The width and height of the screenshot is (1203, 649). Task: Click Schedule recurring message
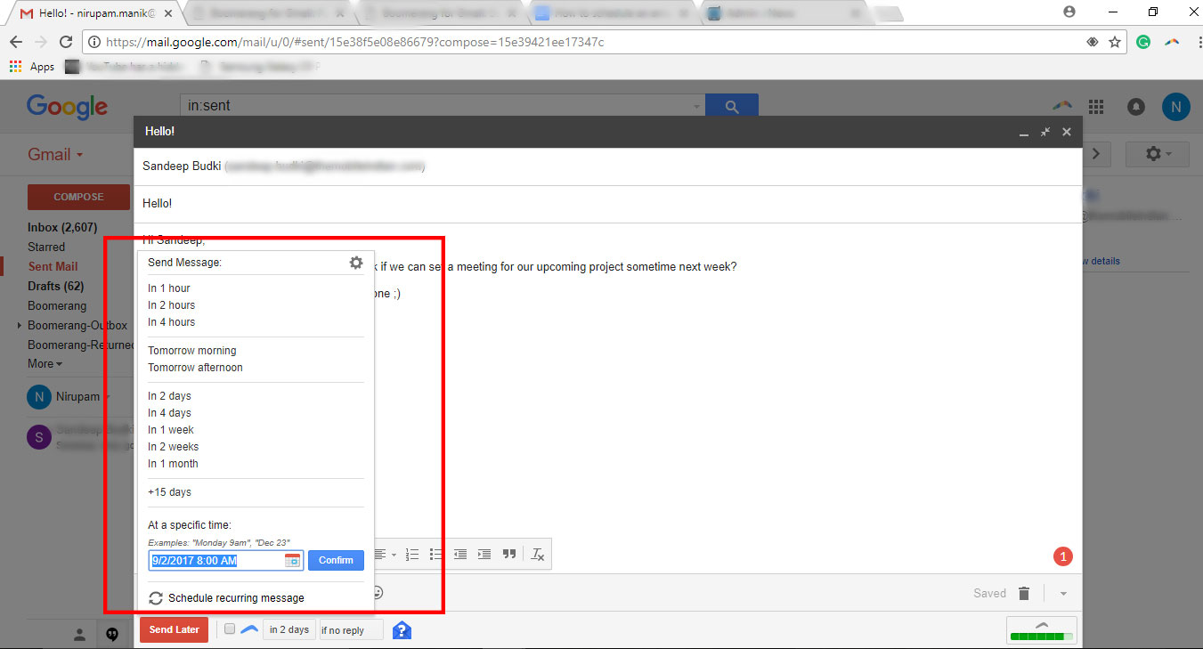pos(236,598)
